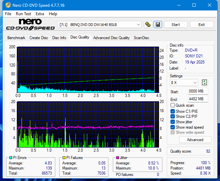Click PI Failures maximum value 13
The height and width of the screenshot is (181, 220).
[103, 168]
